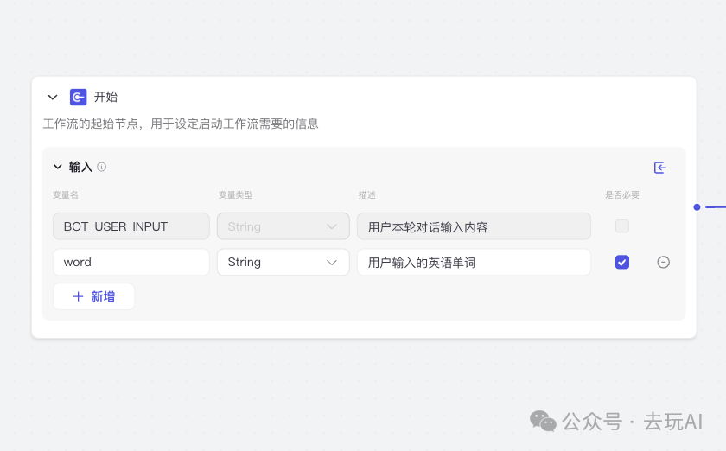Click the info icon beside 输入
The height and width of the screenshot is (451, 726).
tap(101, 167)
